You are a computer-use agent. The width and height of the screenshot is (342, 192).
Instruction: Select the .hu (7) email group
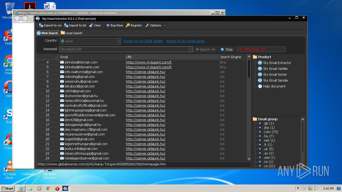(x=269, y=136)
